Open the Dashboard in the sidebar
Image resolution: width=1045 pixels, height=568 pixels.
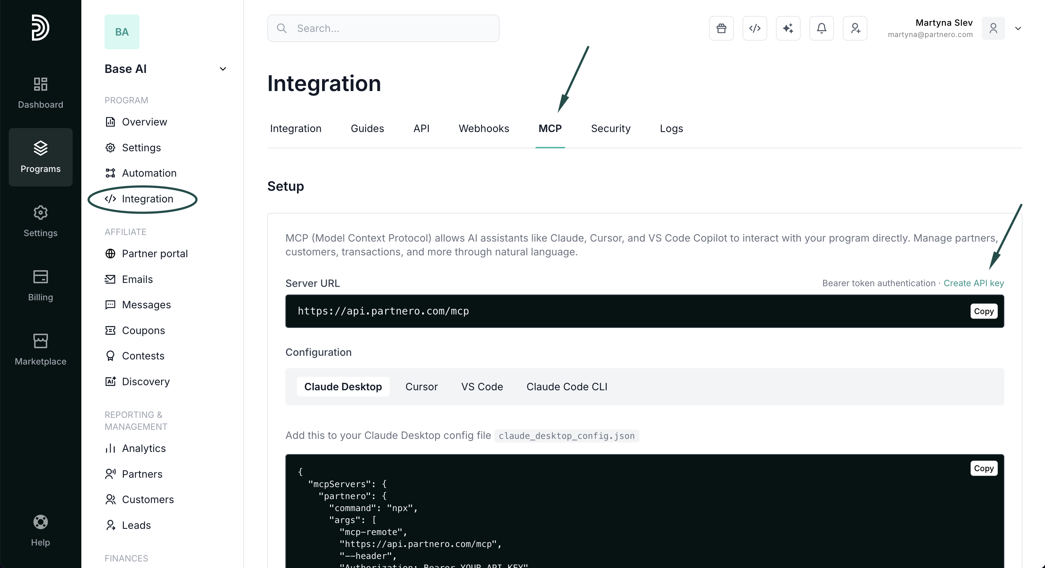coord(41,93)
